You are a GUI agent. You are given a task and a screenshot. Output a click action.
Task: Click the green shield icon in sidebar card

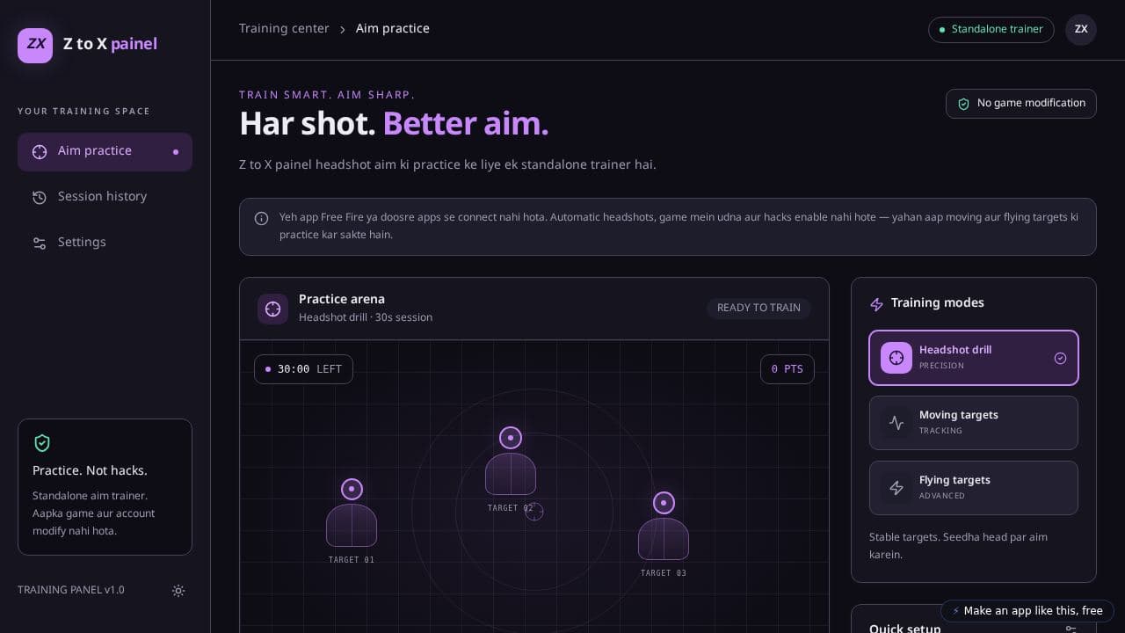click(41, 442)
